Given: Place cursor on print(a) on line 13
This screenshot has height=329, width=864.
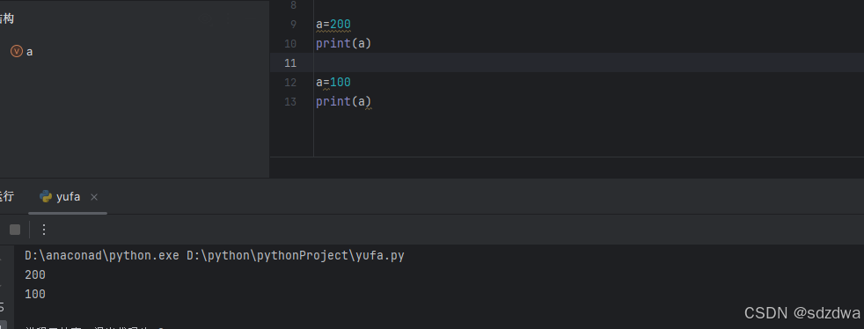Looking at the screenshot, I should pyautogui.click(x=344, y=101).
